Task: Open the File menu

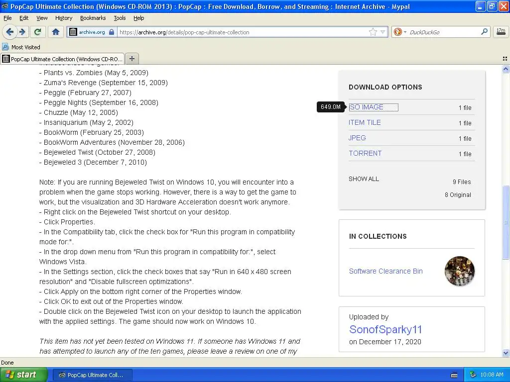Action: pyautogui.click(x=7, y=18)
